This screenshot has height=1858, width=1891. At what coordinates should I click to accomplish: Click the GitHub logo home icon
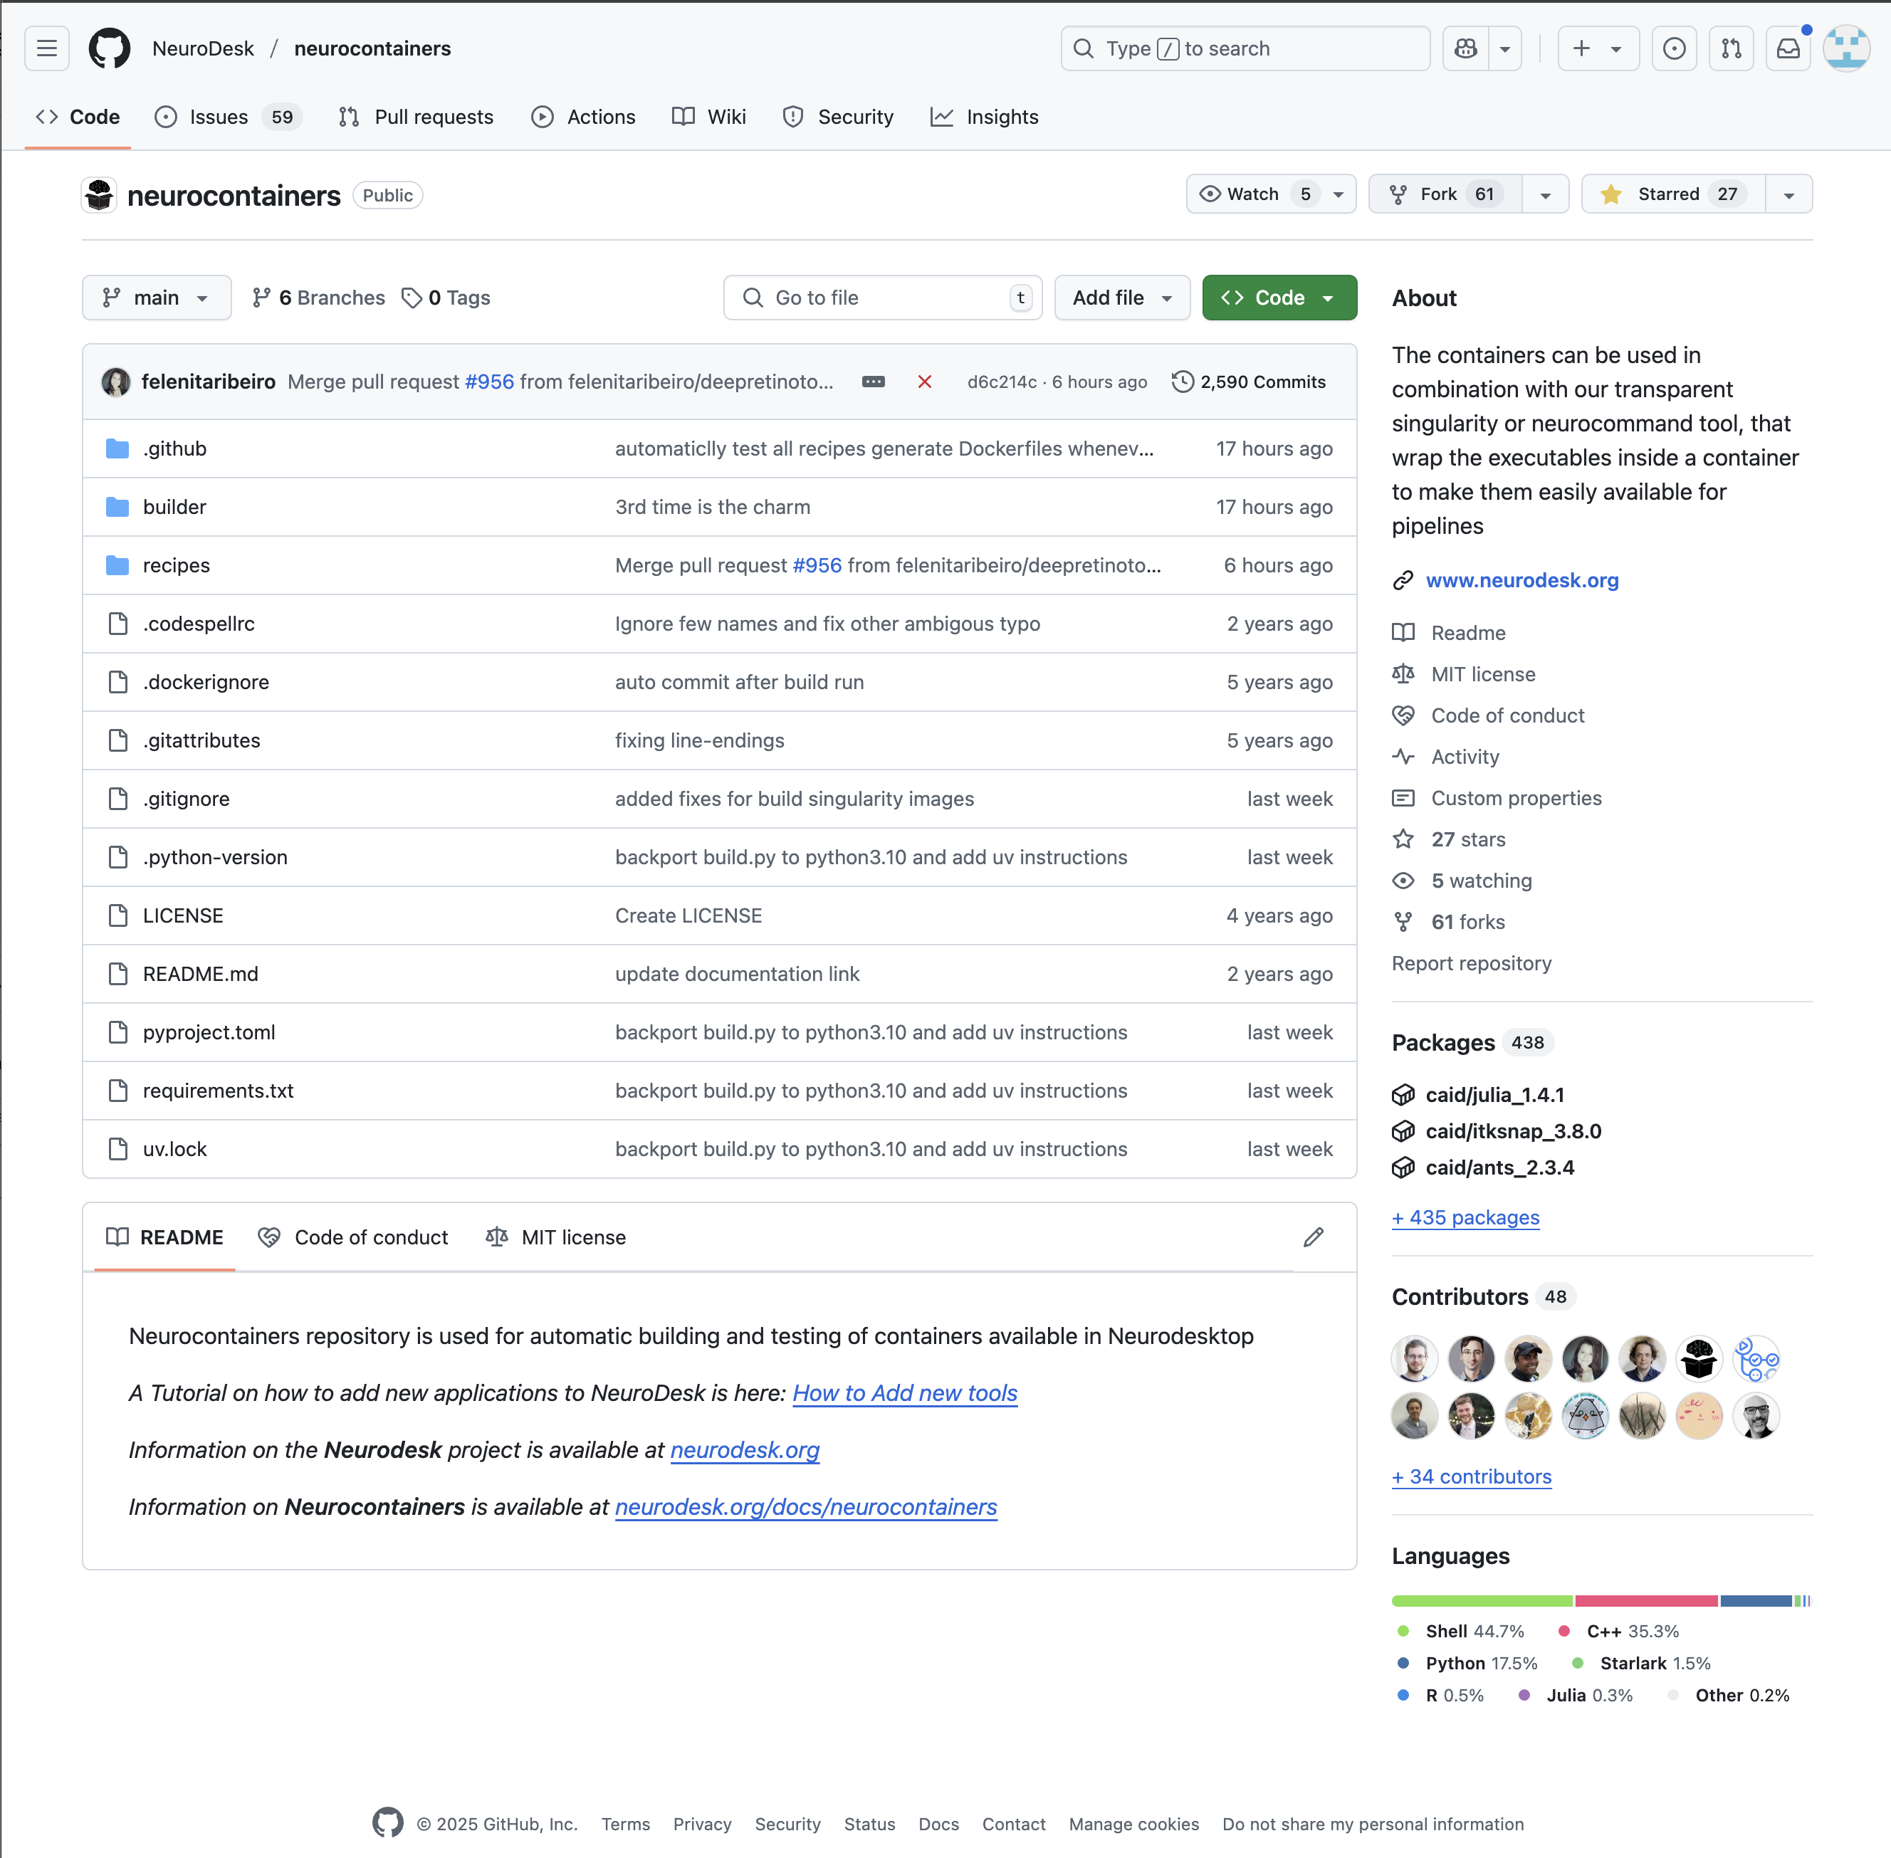tap(109, 49)
